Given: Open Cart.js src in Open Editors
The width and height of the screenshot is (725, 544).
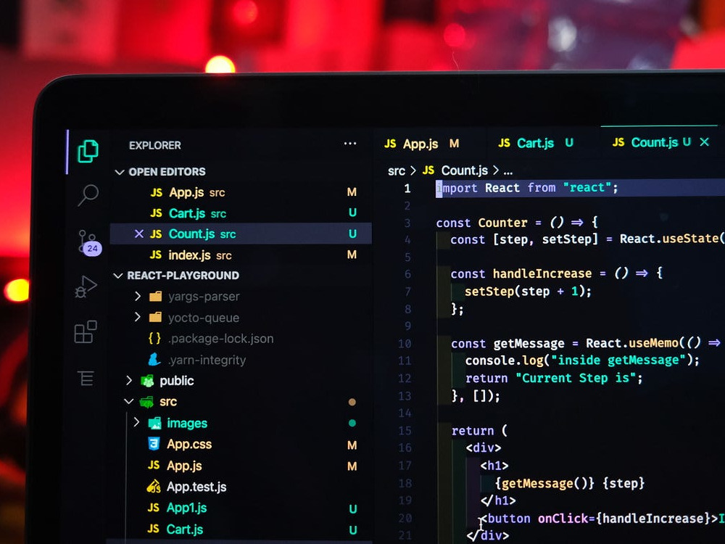Looking at the screenshot, I should click(x=241, y=213).
